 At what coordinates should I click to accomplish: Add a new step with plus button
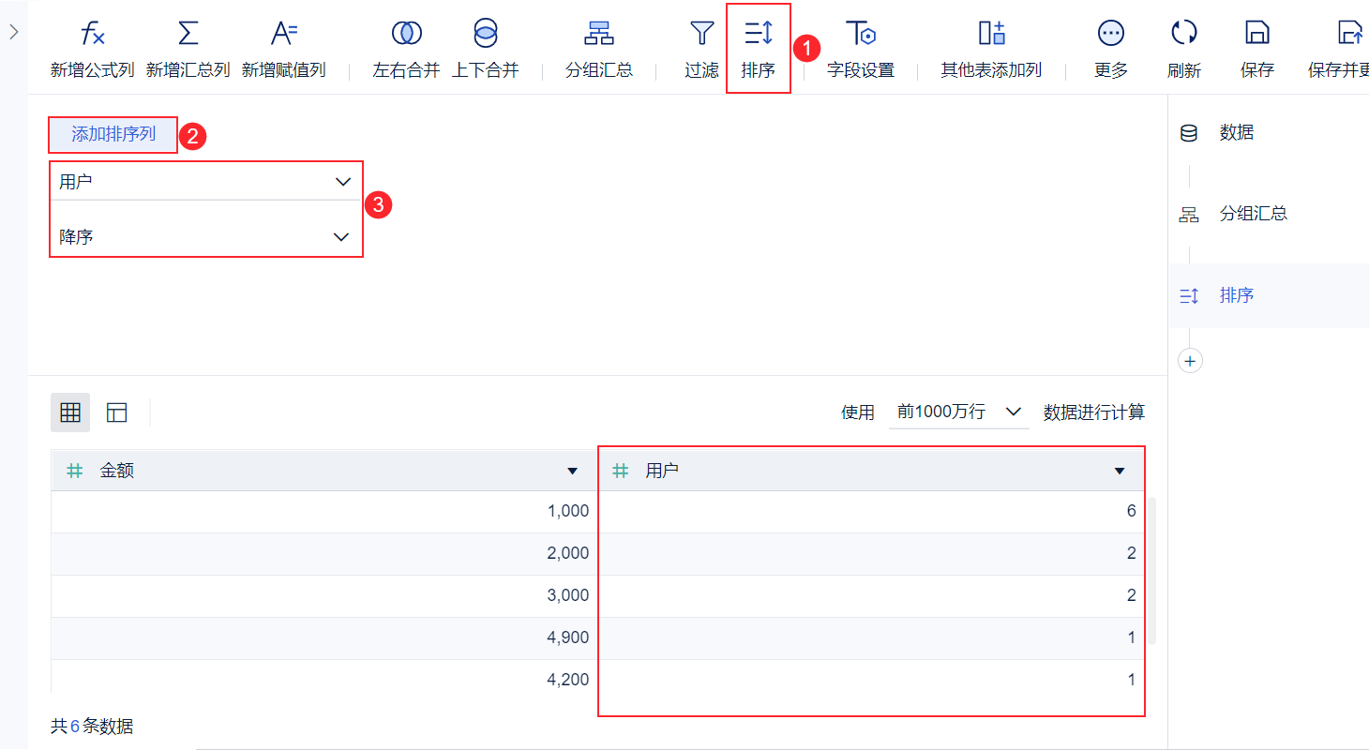1190,361
